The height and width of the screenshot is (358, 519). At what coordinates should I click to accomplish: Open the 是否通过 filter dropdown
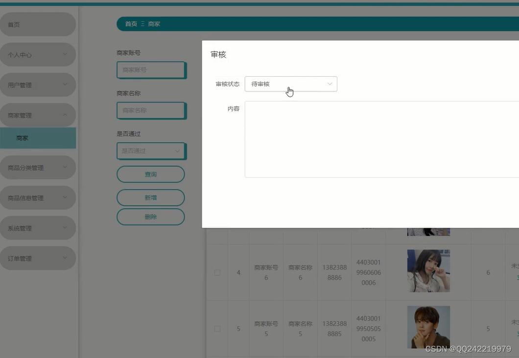point(150,151)
